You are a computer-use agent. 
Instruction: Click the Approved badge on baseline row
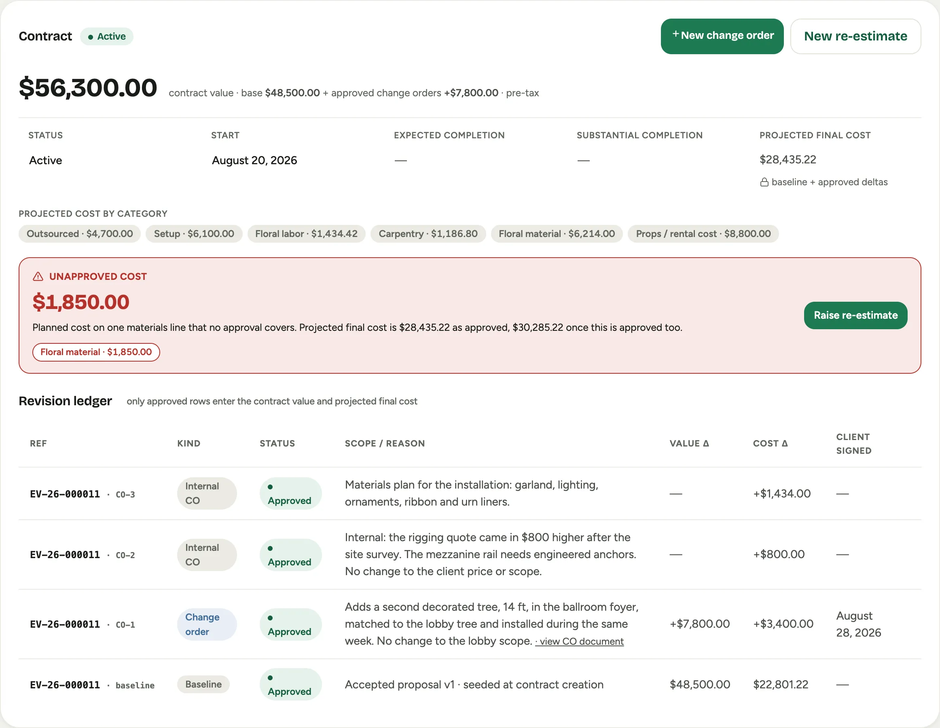290,684
